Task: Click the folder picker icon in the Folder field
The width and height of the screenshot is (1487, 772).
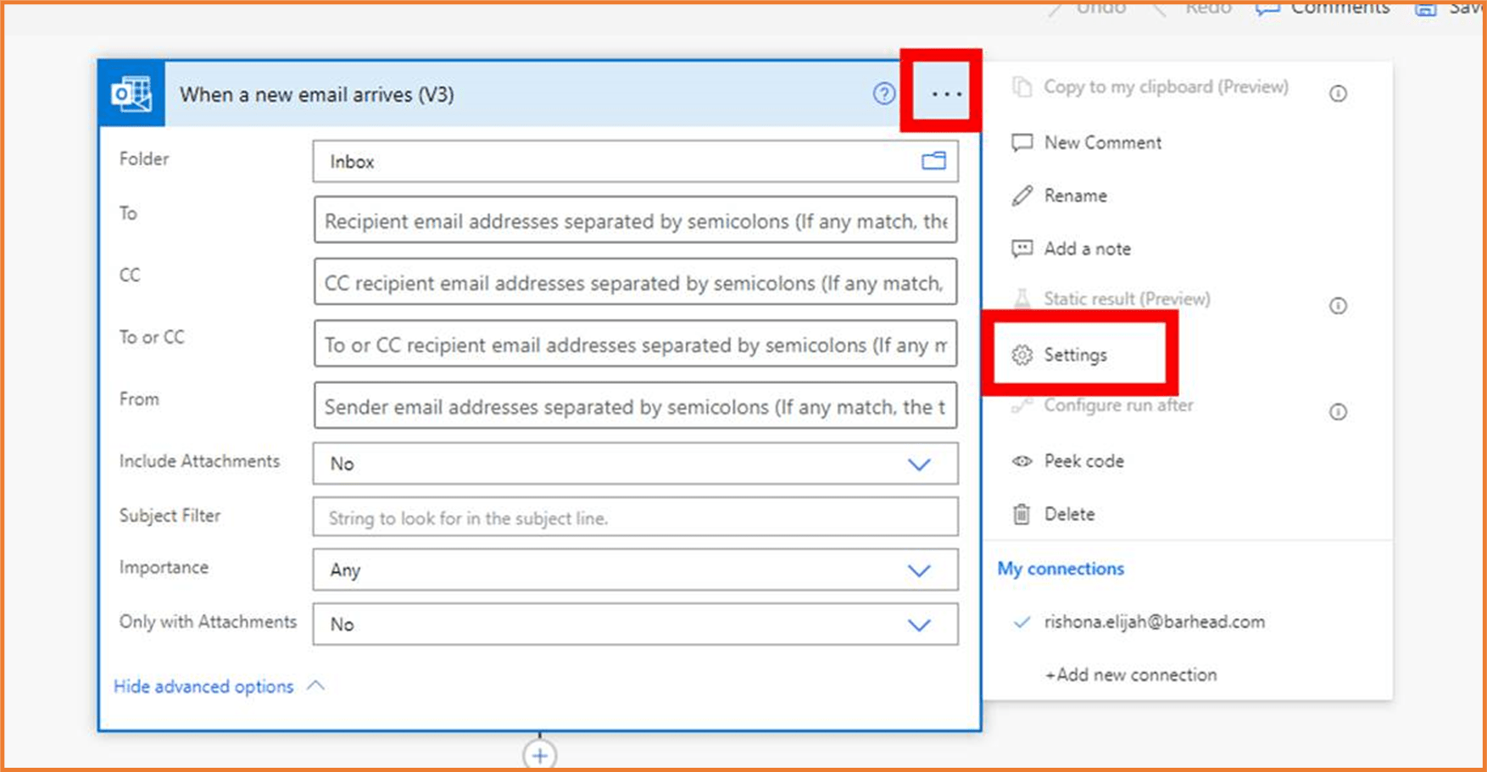Action: click(x=933, y=161)
